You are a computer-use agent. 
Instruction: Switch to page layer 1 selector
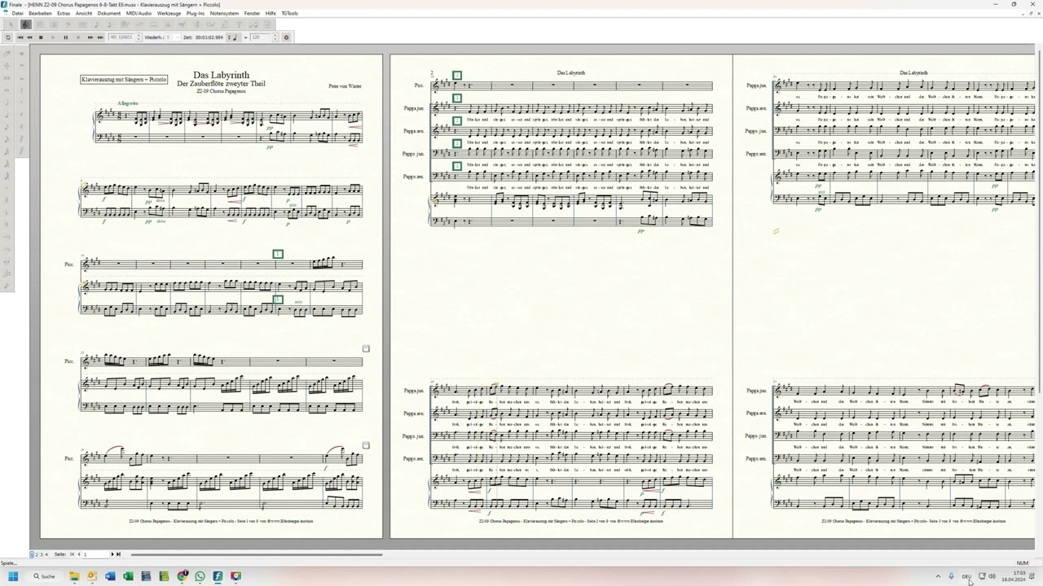[x=32, y=554]
